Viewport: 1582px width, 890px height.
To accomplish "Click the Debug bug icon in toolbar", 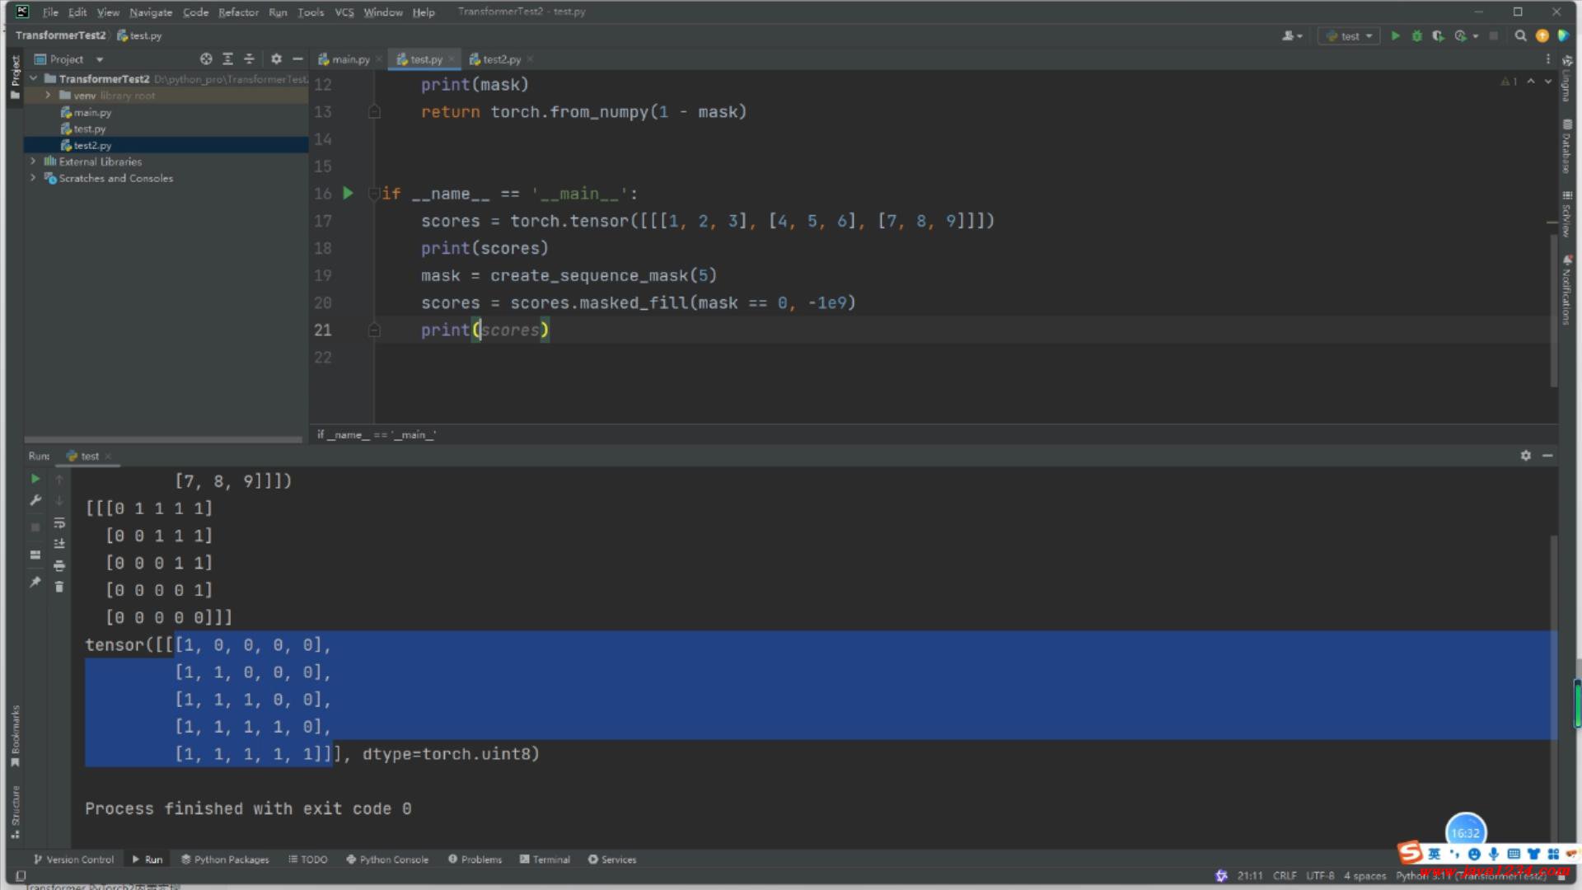I will pyautogui.click(x=1416, y=36).
